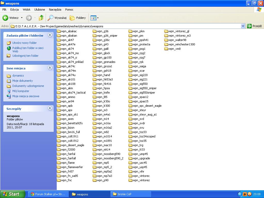Collapse Zadania plików i folderów panel

tap(50, 35)
